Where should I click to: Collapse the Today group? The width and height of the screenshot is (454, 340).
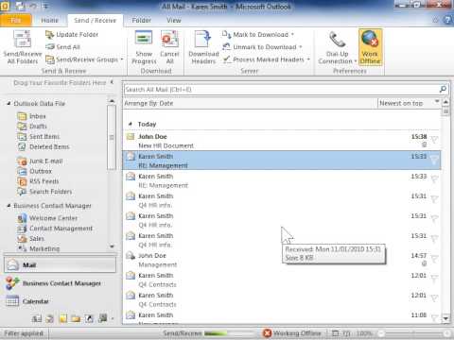click(x=130, y=124)
